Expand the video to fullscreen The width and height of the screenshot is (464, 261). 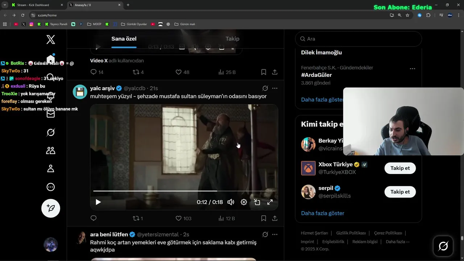click(270, 202)
